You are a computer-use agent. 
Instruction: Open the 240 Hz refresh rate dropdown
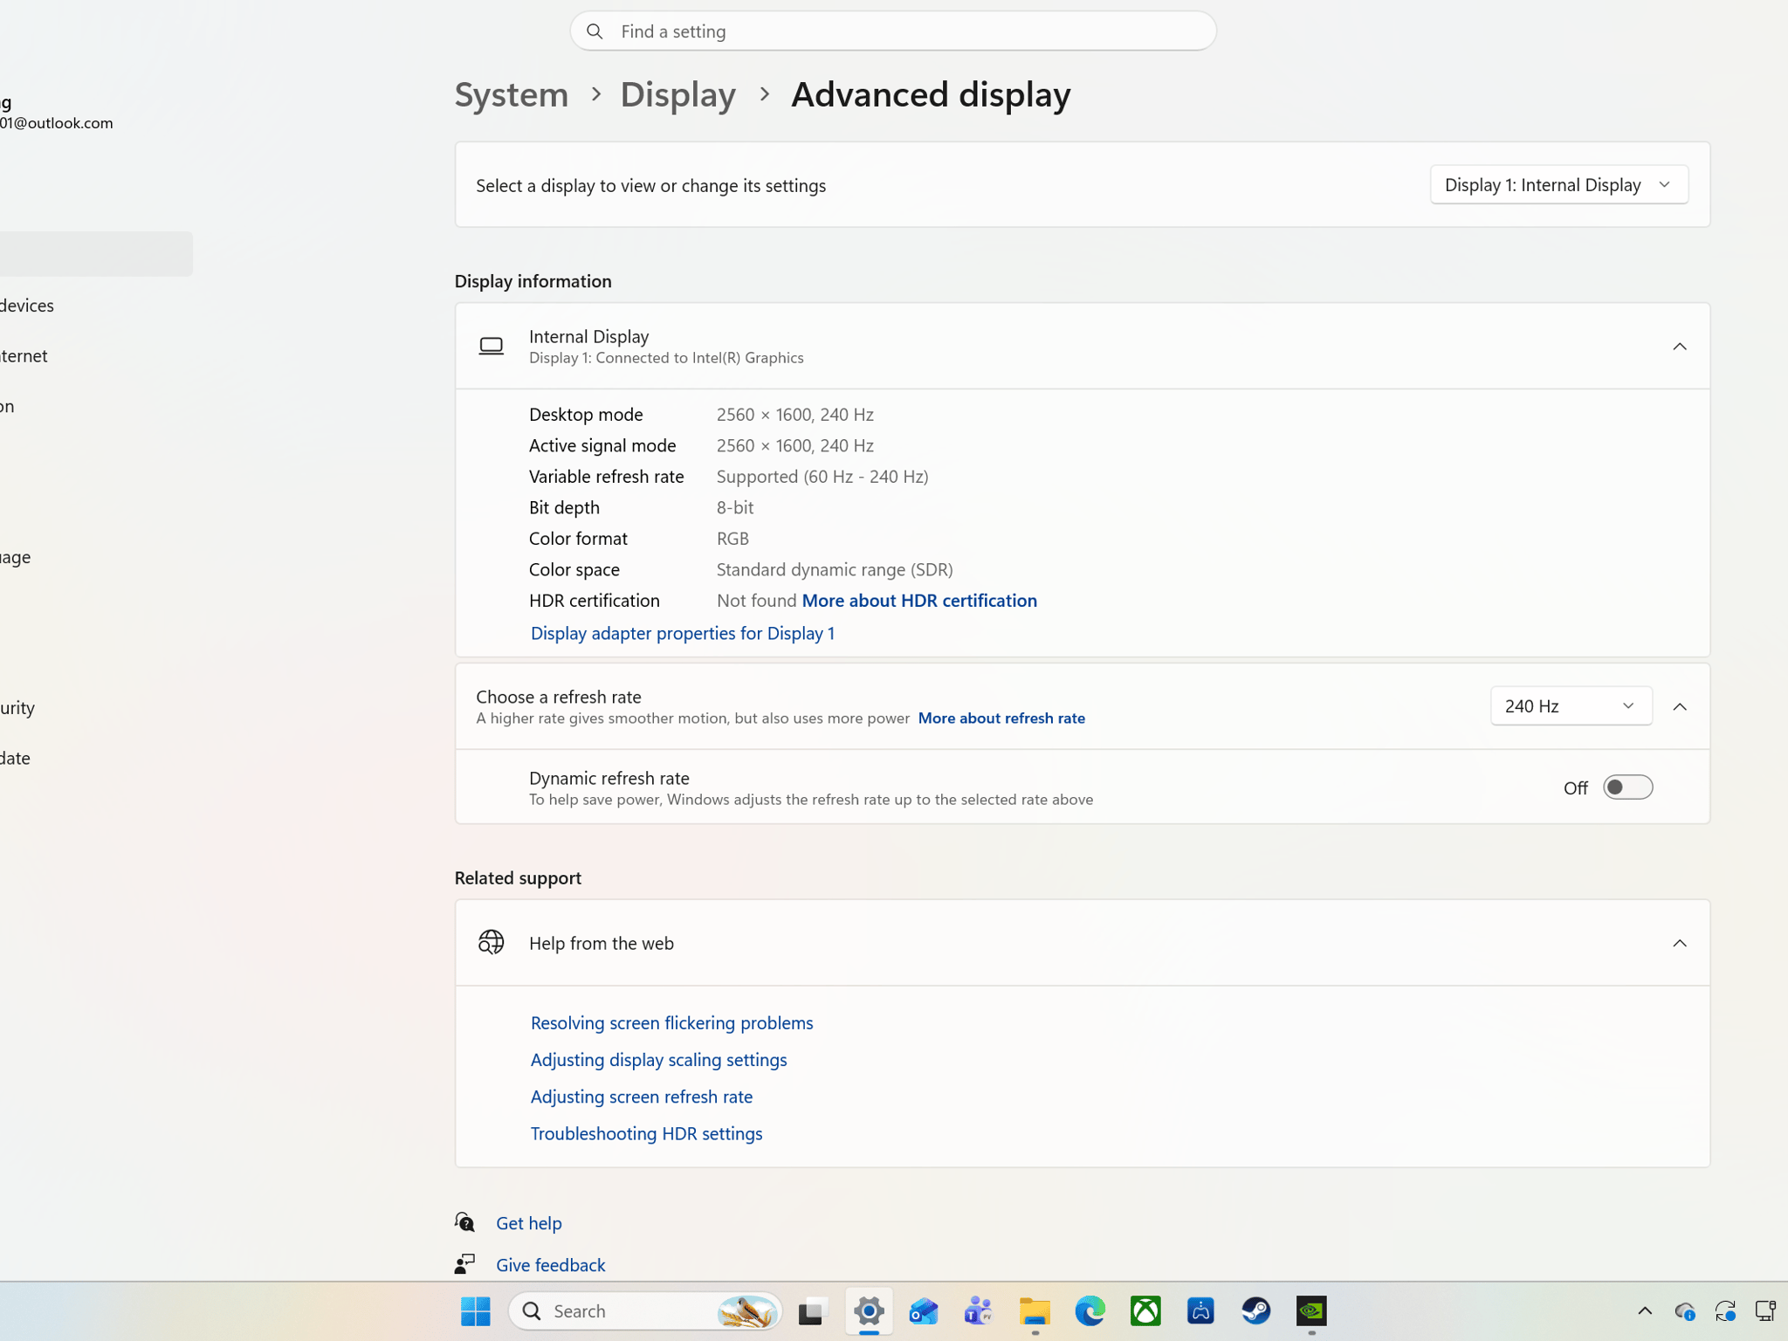(x=1571, y=706)
